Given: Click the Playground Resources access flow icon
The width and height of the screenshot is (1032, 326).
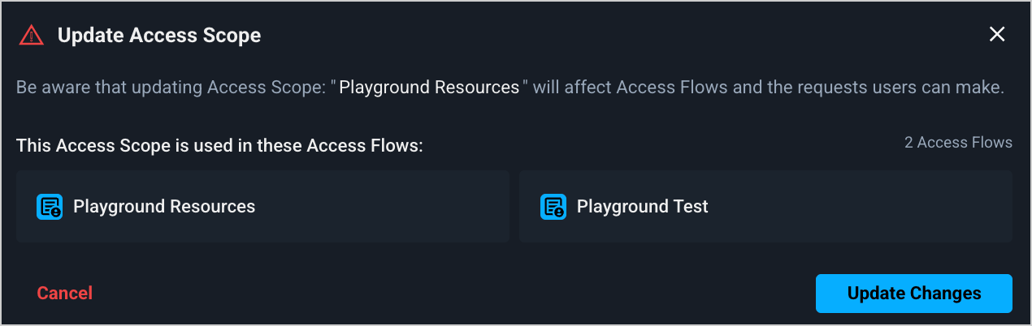Looking at the screenshot, I should tap(50, 207).
